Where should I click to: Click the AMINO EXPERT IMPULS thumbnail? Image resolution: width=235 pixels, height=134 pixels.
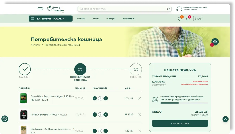24,114
